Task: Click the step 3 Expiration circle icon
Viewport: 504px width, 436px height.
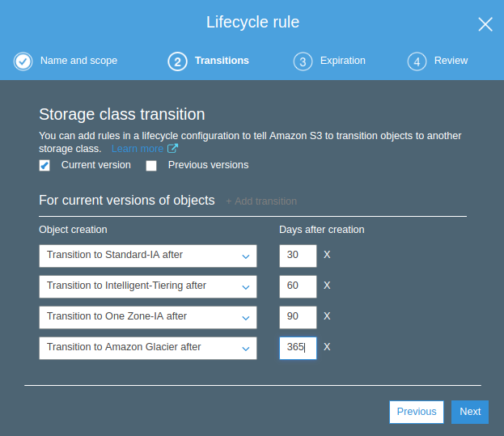Action: pyautogui.click(x=303, y=61)
